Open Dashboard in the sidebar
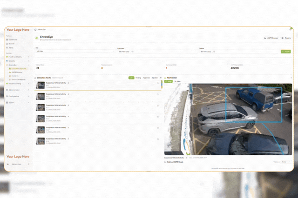This screenshot has height=198, width=298. click(x=11, y=40)
